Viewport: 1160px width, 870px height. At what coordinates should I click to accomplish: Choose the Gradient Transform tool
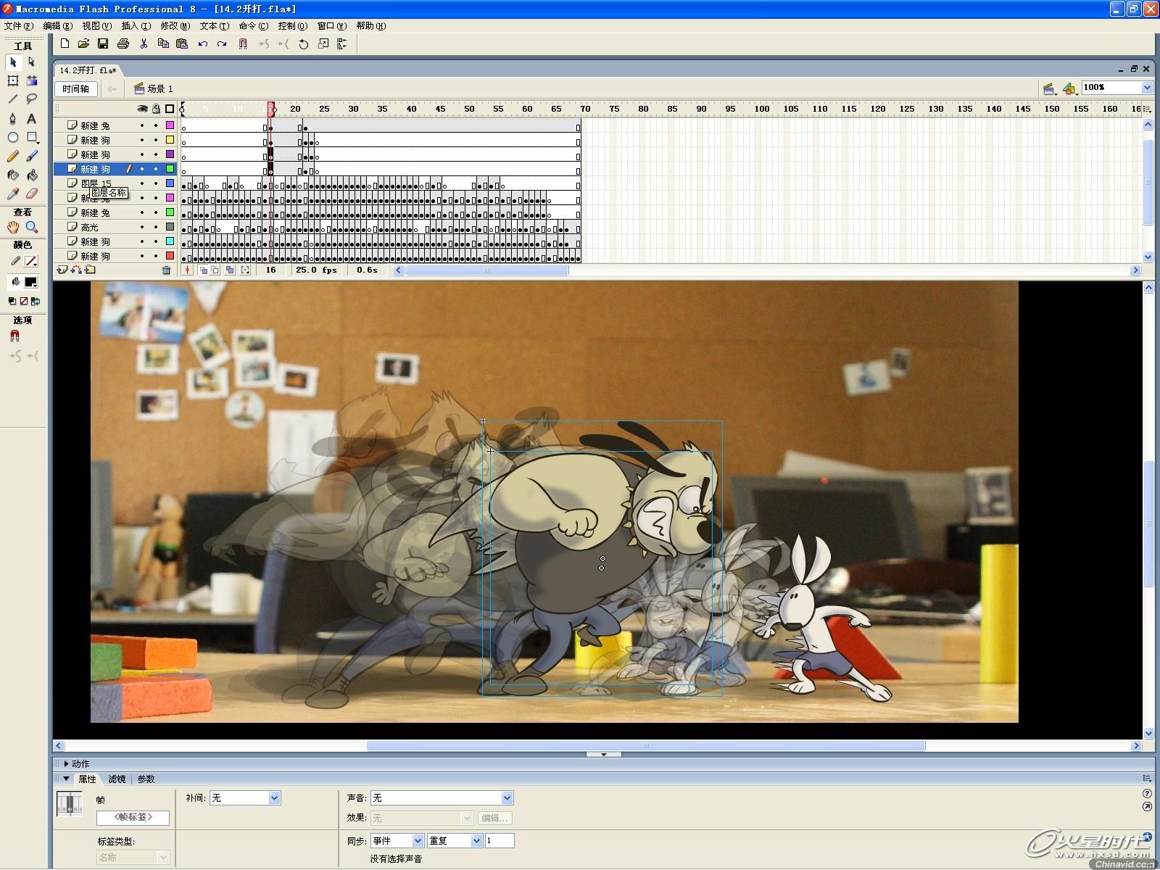(32, 80)
